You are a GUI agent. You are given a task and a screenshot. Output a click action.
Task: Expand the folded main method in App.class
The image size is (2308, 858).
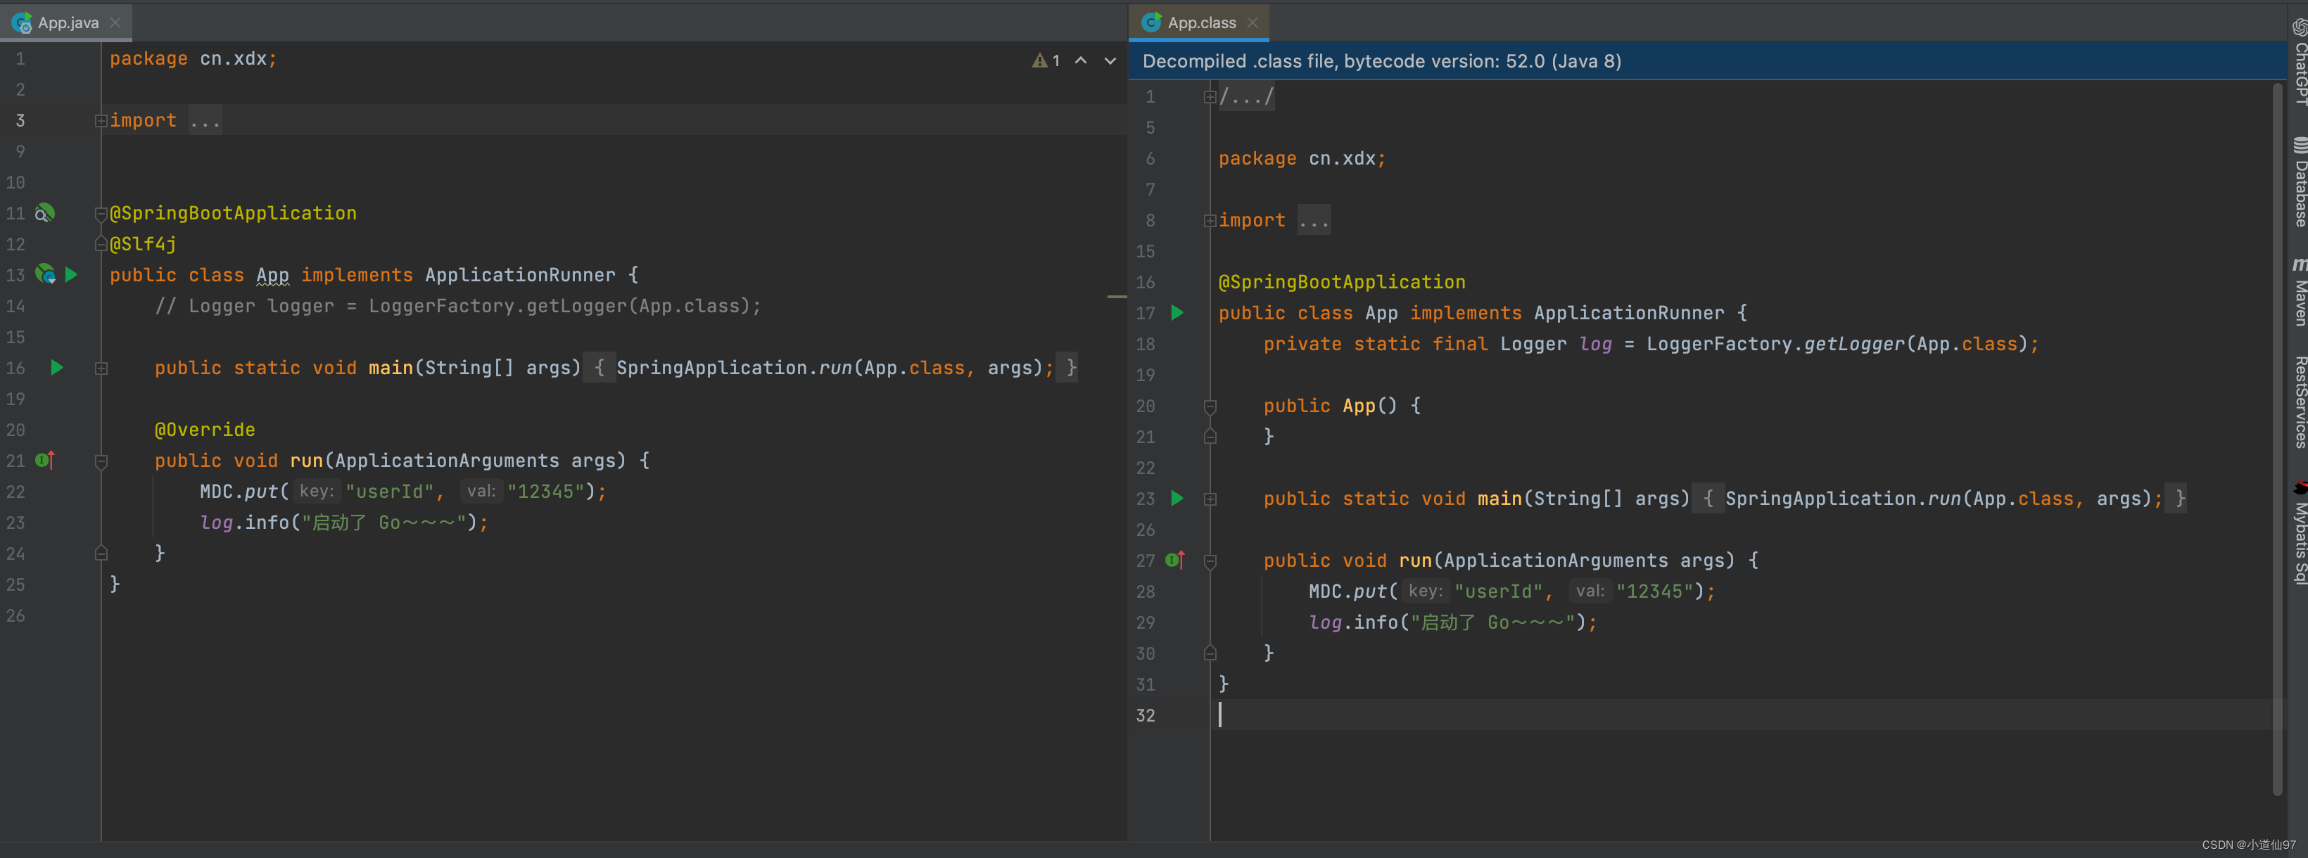coord(1210,499)
